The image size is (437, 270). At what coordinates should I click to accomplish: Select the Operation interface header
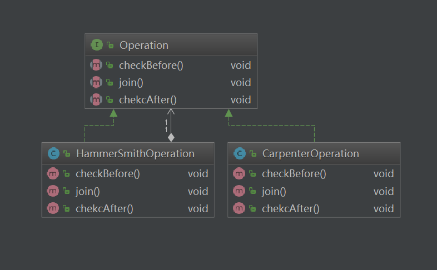point(144,46)
